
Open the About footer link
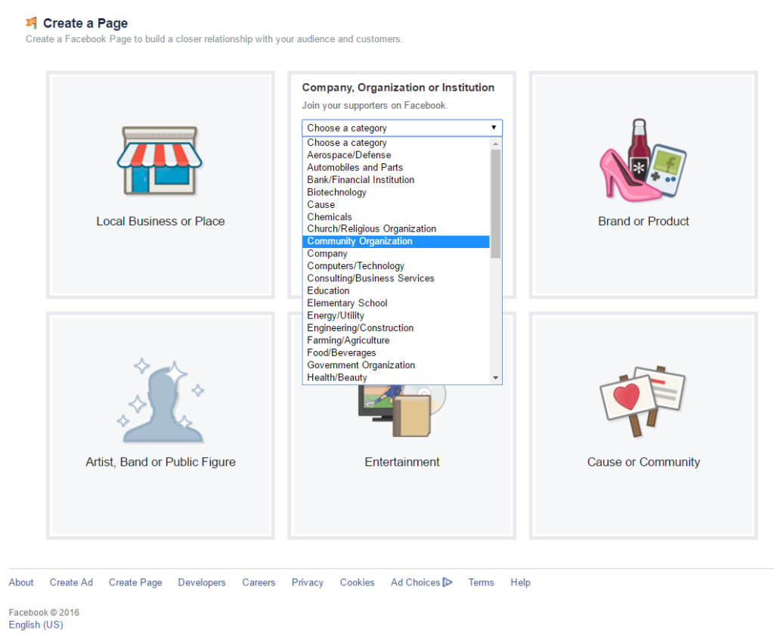[21, 582]
